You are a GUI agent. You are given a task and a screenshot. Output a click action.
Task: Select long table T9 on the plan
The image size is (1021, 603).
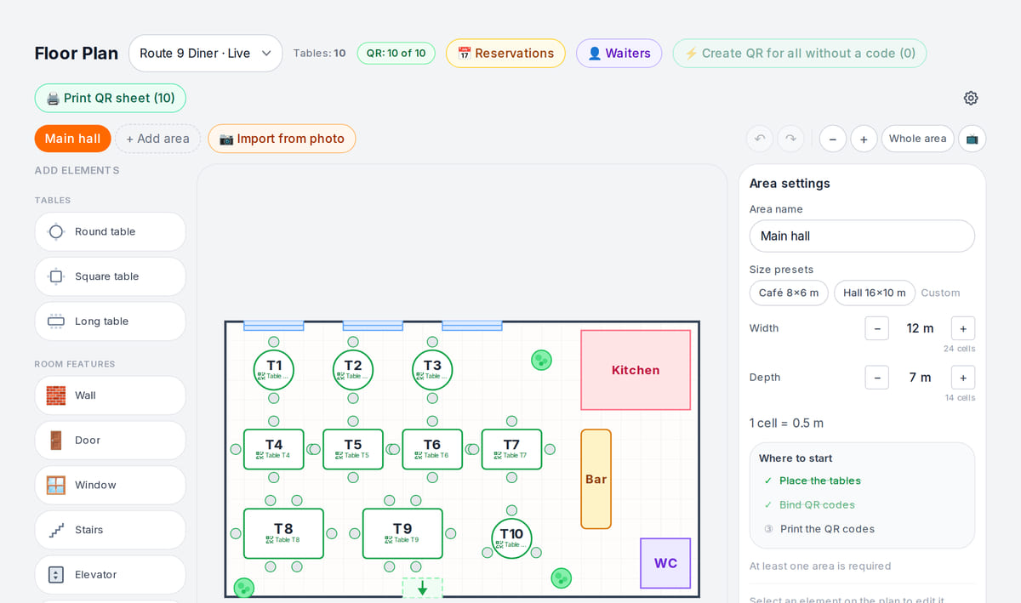(402, 533)
